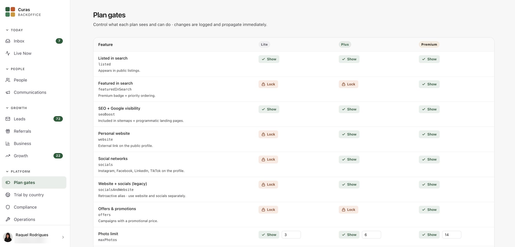Collapse the TODAY sidebar section
515x247 pixels.
(x=14, y=30)
